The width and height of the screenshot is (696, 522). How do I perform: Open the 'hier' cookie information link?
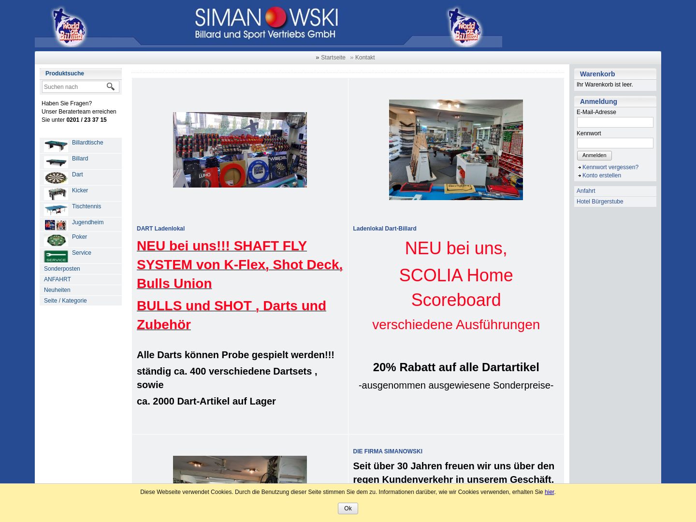click(550, 492)
